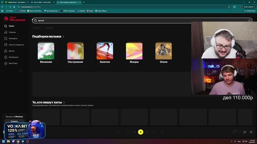Open Концерты section in sidebar

pyautogui.click(x=13, y=38)
